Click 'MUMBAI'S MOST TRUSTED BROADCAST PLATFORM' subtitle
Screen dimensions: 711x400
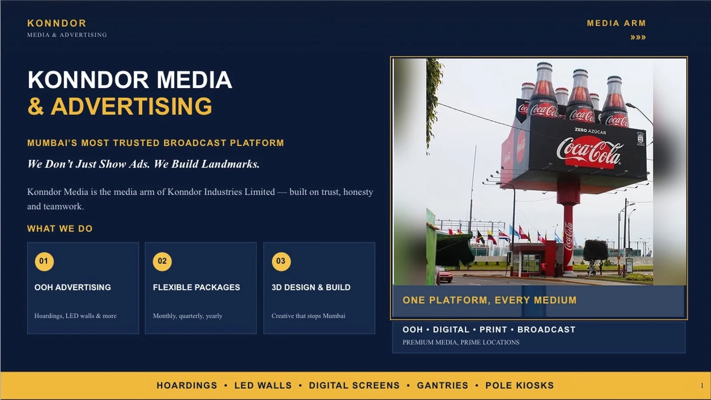click(156, 143)
